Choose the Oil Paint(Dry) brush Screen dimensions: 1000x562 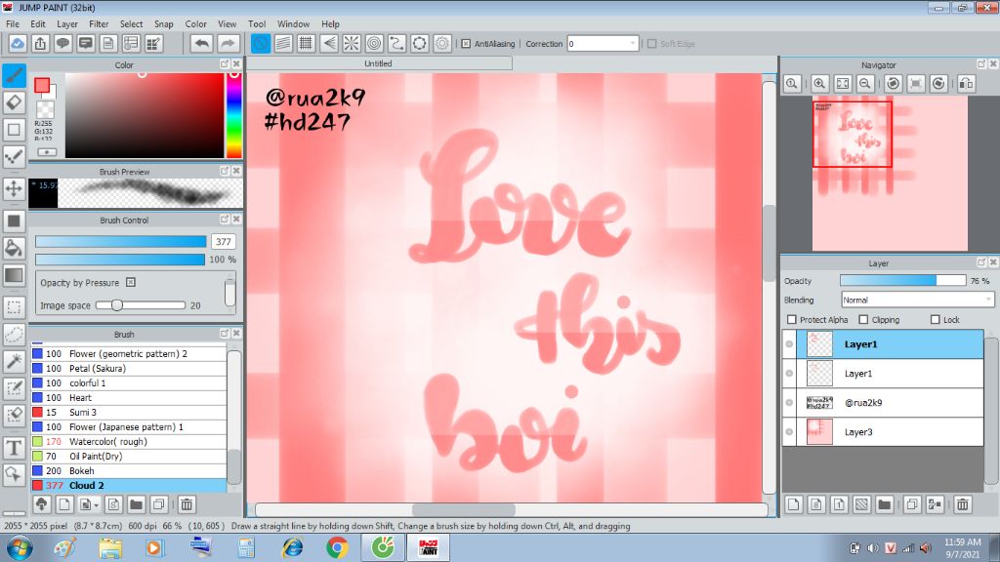click(128, 457)
